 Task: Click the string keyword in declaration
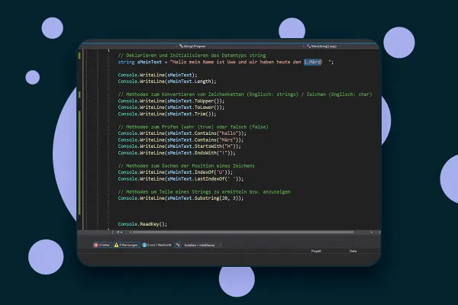(126, 62)
